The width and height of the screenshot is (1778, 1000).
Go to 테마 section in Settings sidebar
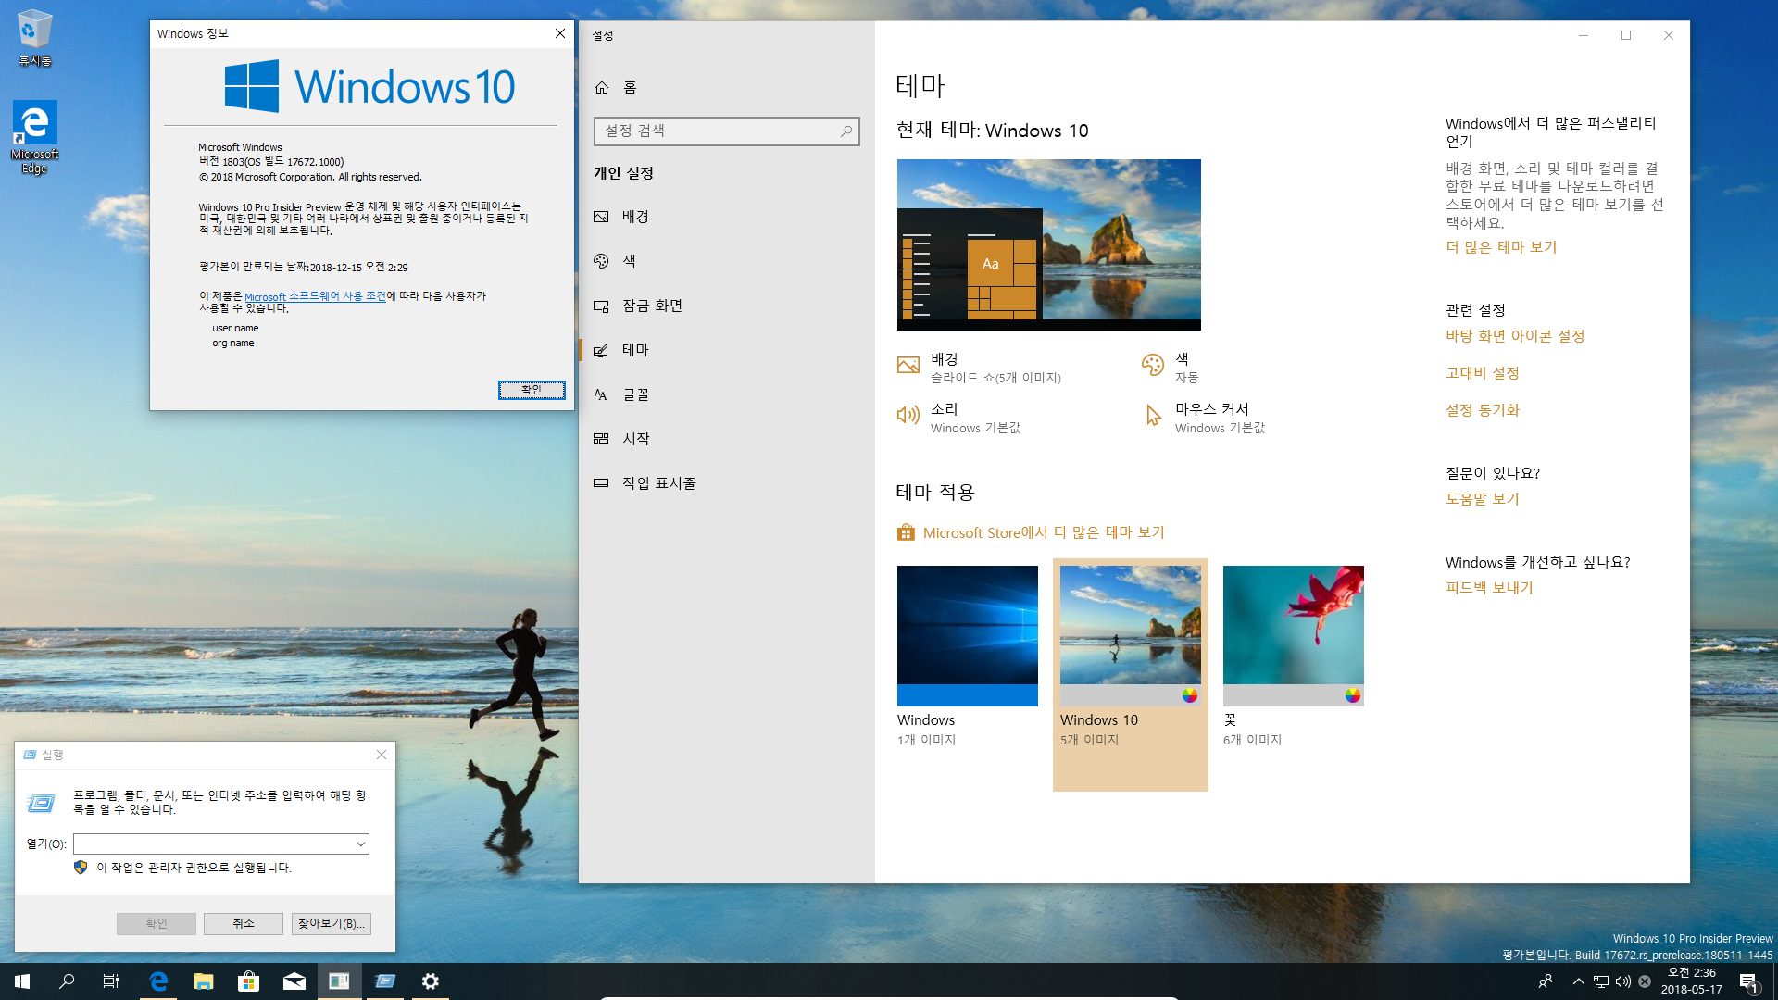tap(727, 350)
